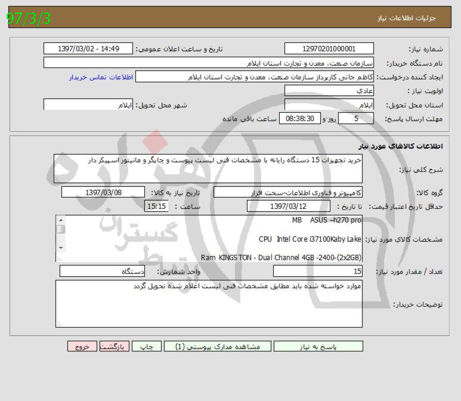Click the تعداد quantity field showing 15

317,272
